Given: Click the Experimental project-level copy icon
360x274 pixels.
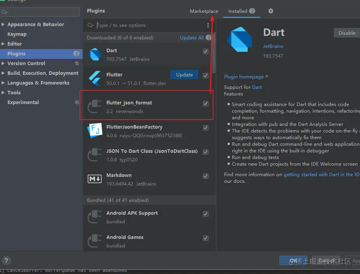Looking at the screenshot, I should coord(77,102).
